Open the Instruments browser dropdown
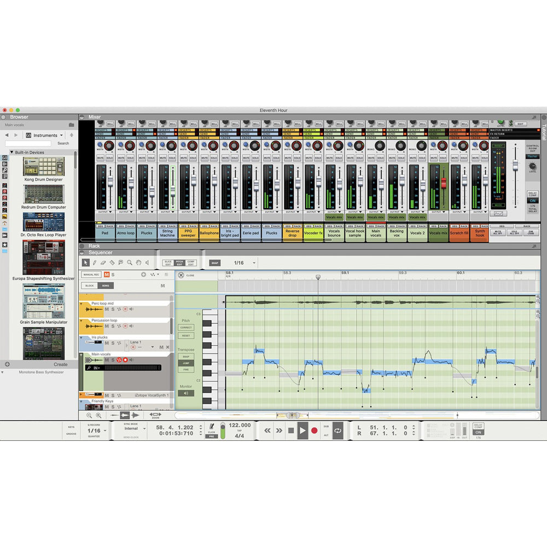 point(46,135)
